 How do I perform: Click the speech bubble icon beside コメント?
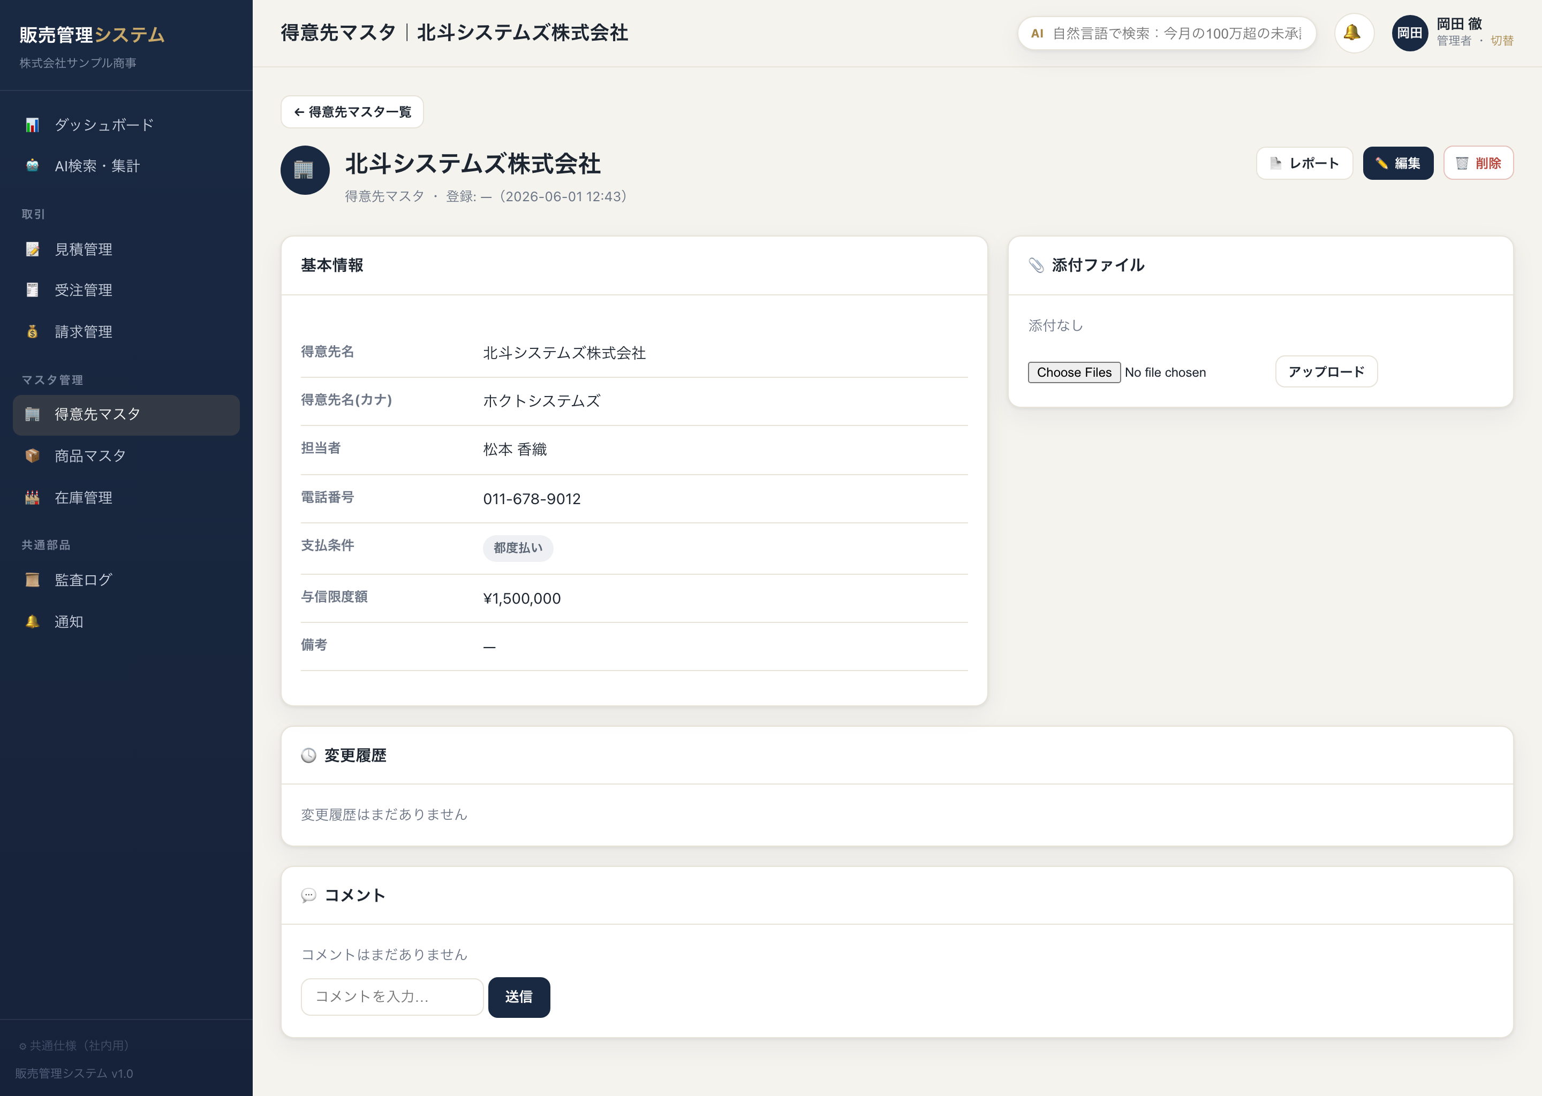click(x=308, y=895)
